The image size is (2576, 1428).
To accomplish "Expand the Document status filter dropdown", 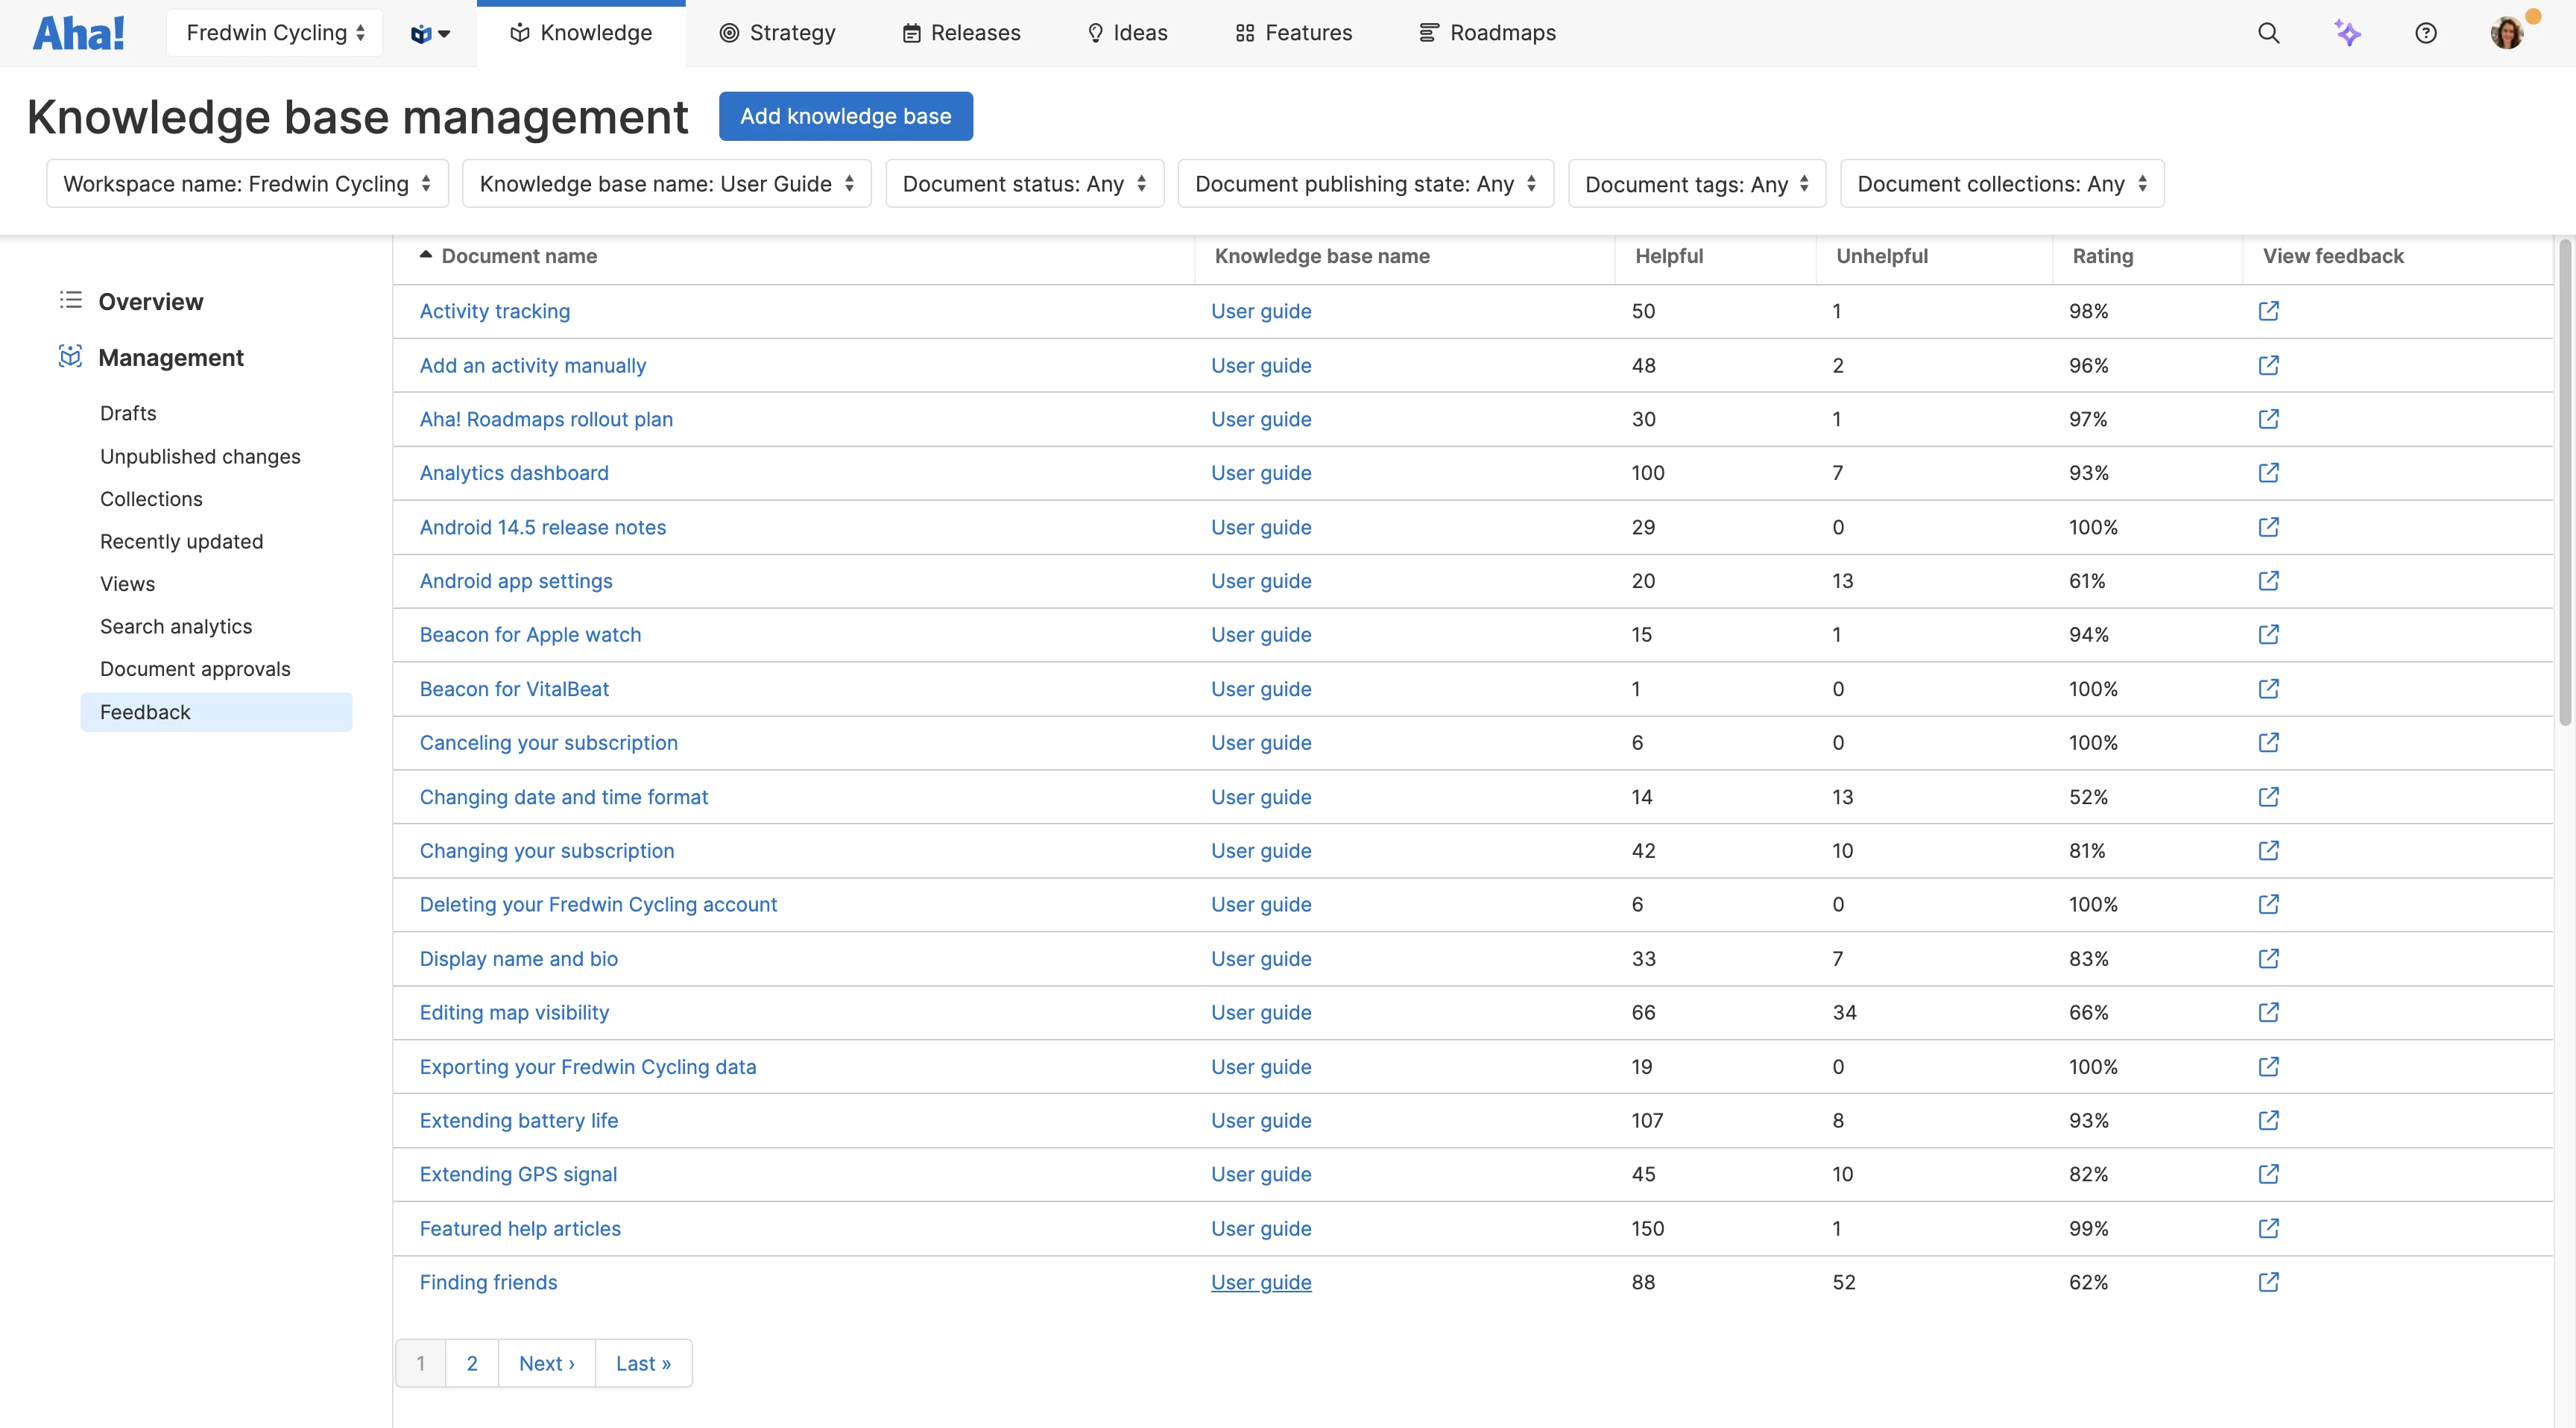I will [1024, 184].
